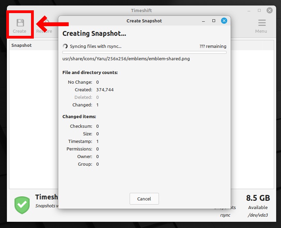281x228 pixels.
Task: Open the hamburger Menu icon
Action: [x=262, y=23]
